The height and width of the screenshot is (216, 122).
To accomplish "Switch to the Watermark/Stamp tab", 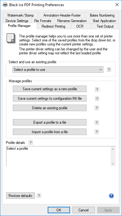I will tap(20, 15).
